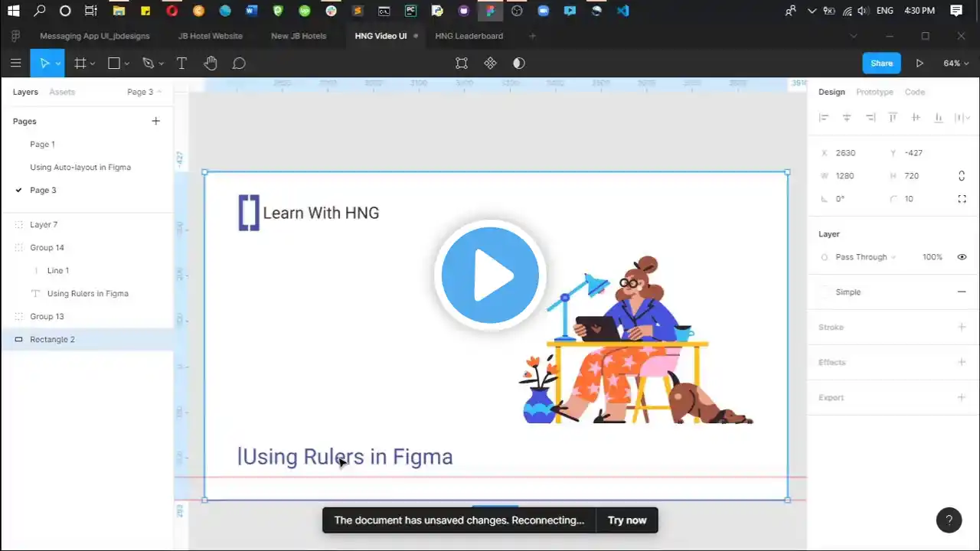
Task: Open the JB Hotel Website tab
Action: (x=211, y=36)
